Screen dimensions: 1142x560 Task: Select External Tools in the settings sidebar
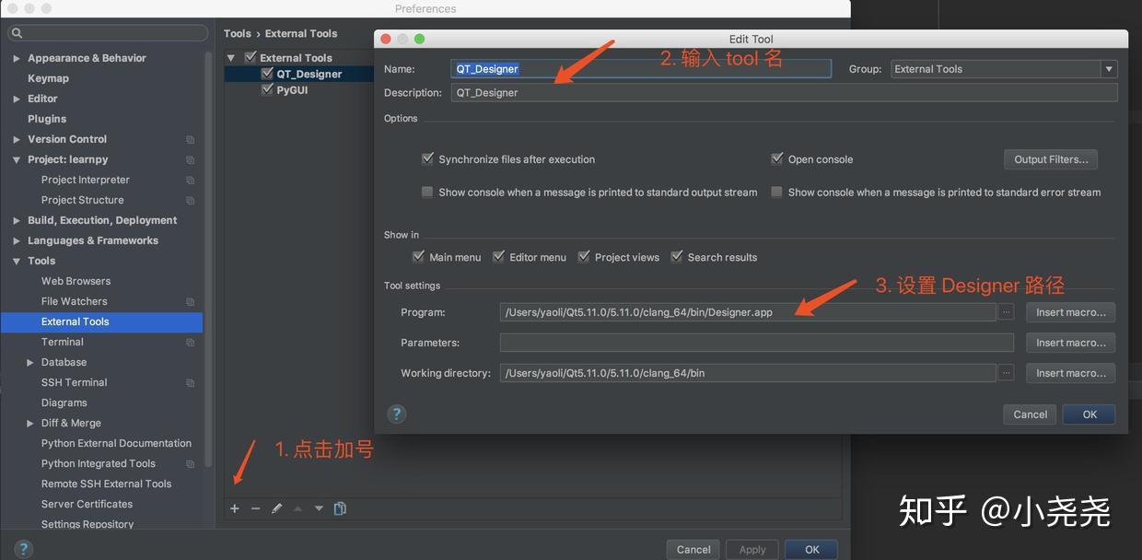[x=76, y=321]
